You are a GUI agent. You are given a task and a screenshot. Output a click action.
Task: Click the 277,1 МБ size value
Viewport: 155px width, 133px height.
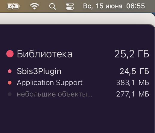click(x=133, y=94)
